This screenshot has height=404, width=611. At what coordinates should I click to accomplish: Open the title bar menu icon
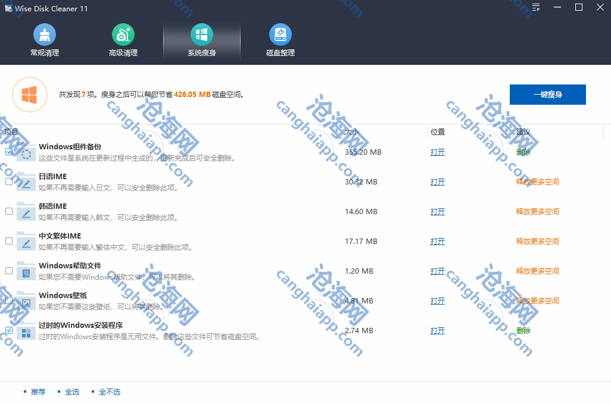(536, 8)
